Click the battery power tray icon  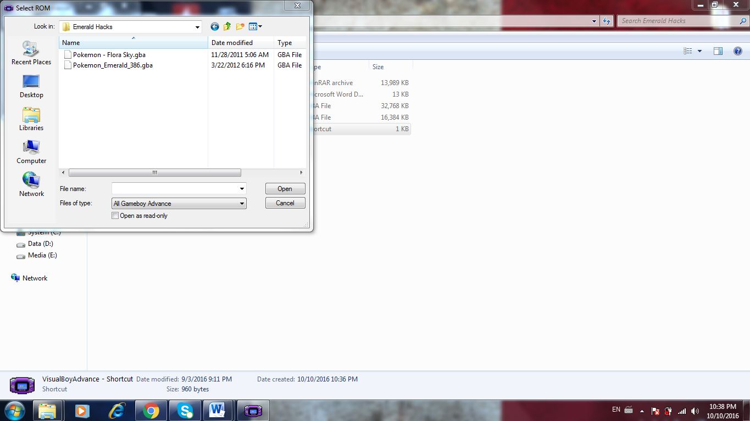tap(668, 411)
